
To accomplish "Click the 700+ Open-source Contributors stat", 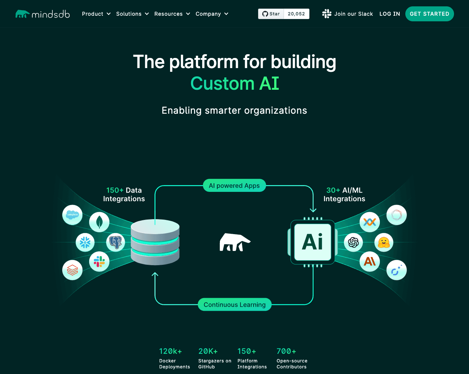I will click(x=292, y=358).
